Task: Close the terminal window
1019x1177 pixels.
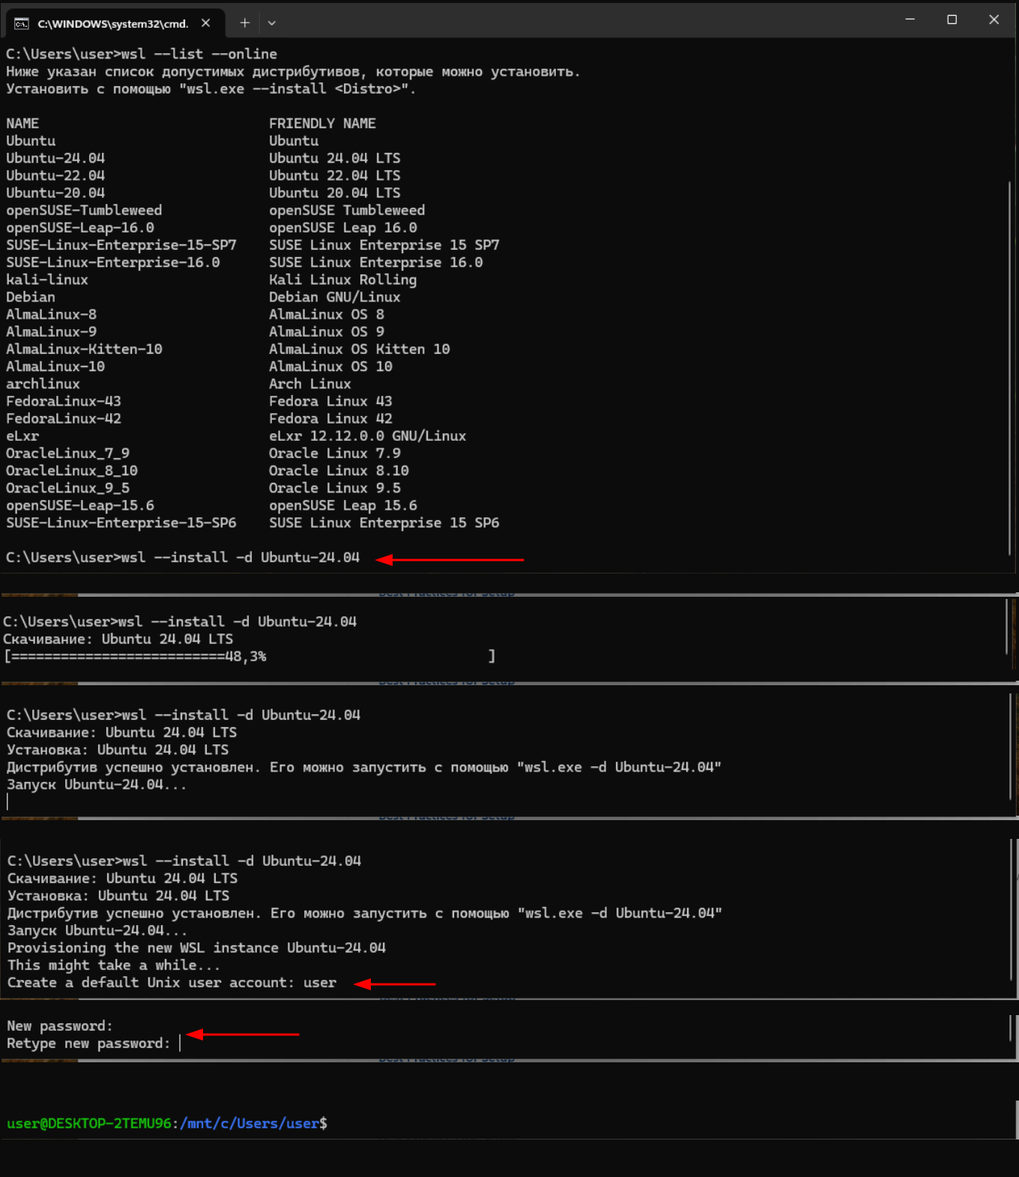Action: point(994,19)
